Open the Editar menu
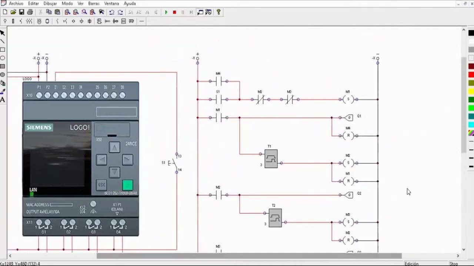Screen dimensions: 474x266 point(33,3)
